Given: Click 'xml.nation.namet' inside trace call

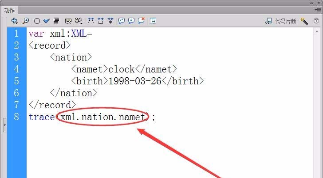Looking at the screenshot, I should point(102,117).
